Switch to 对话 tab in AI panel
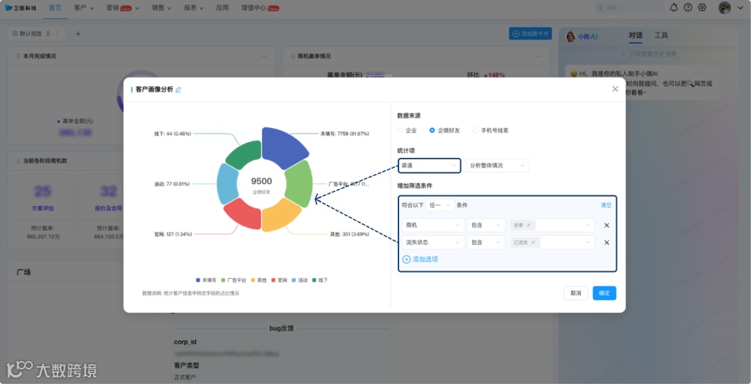The height and width of the screenshot is (384, 751). (x=636, y=35)
